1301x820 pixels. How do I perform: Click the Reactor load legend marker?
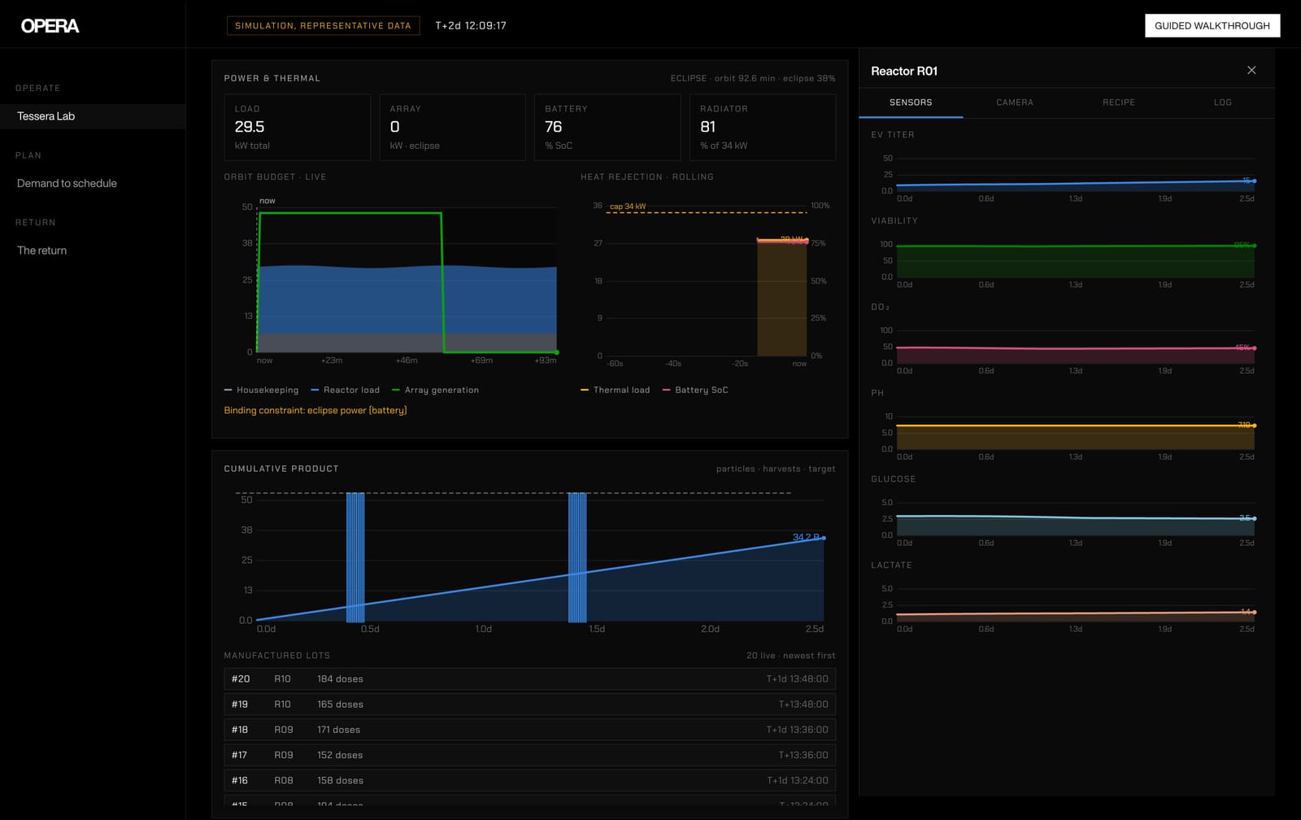coord(315,390)
